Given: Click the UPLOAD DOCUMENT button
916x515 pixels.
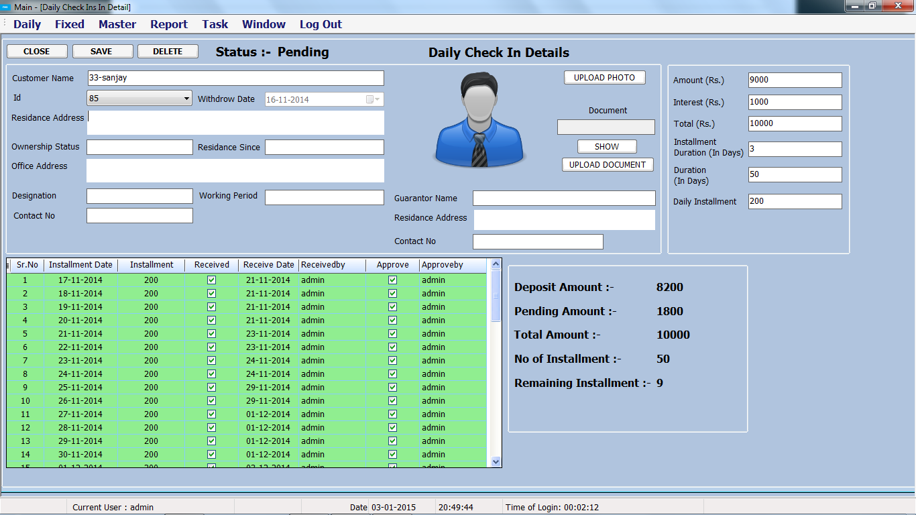Looking at the screenshot, I should 608,165.
